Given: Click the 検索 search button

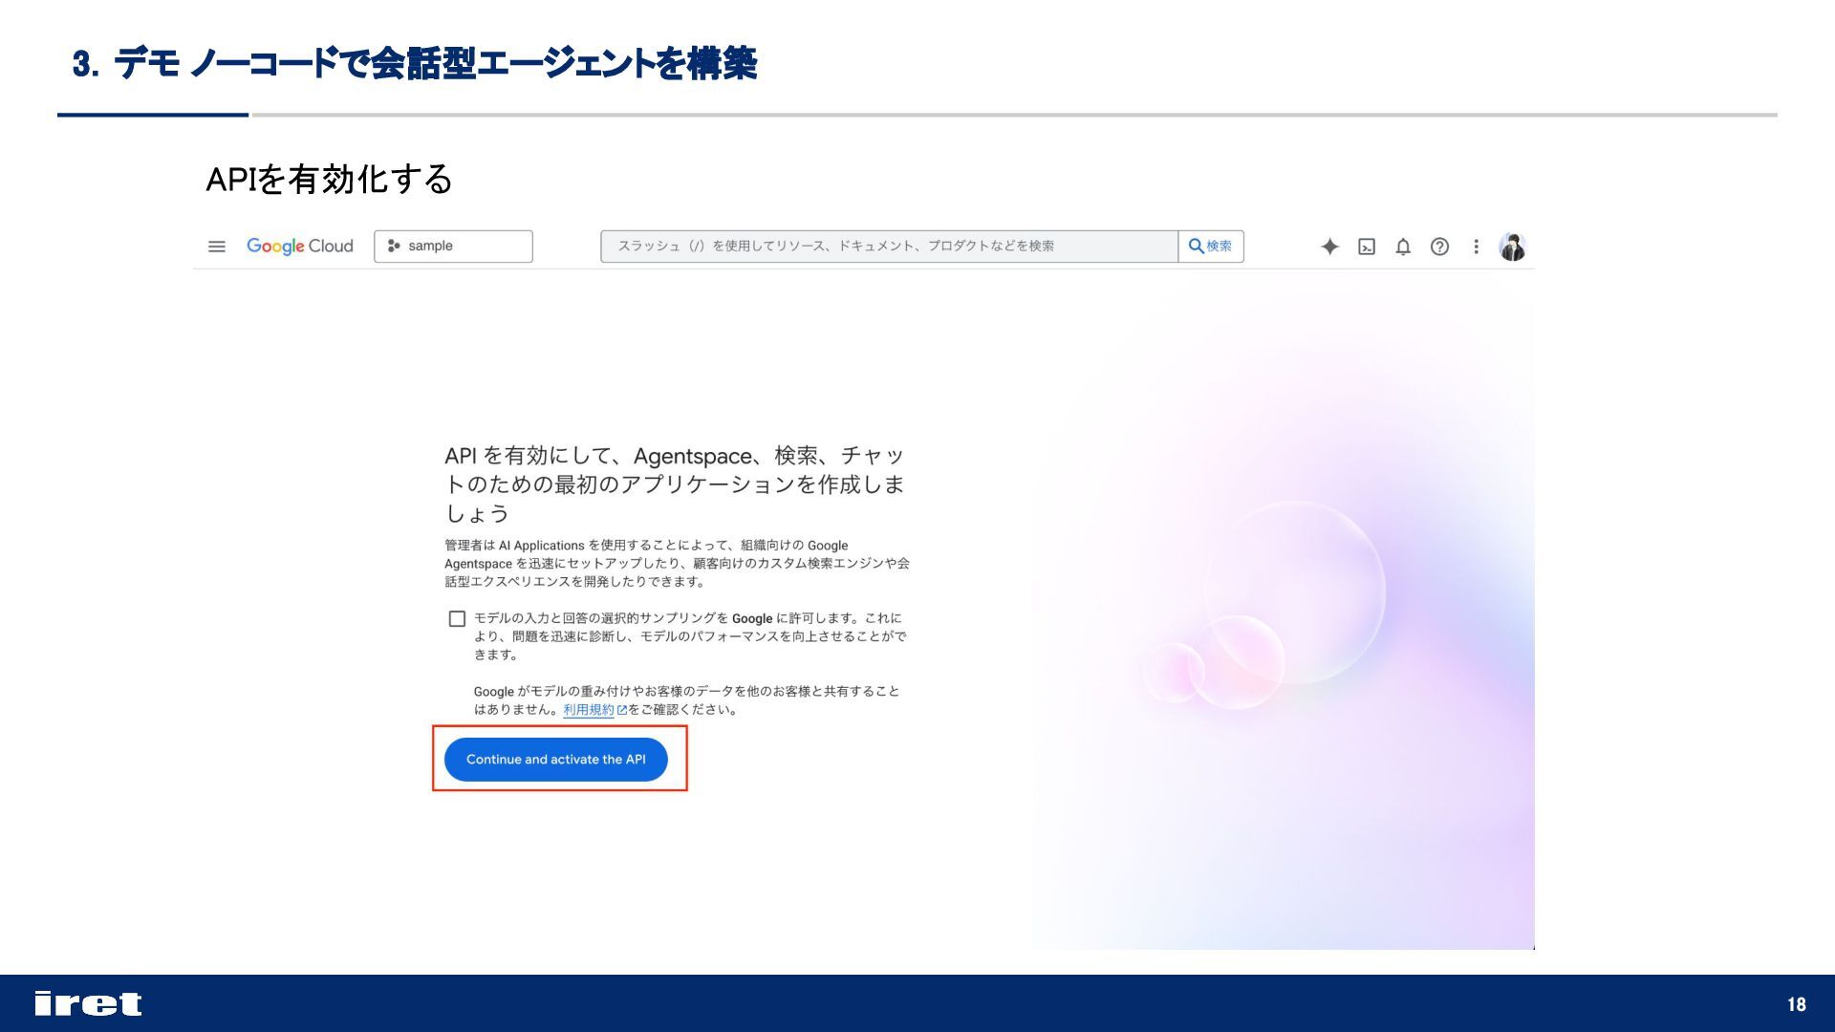Looking at the screenshot, I should coord(1211,247).
